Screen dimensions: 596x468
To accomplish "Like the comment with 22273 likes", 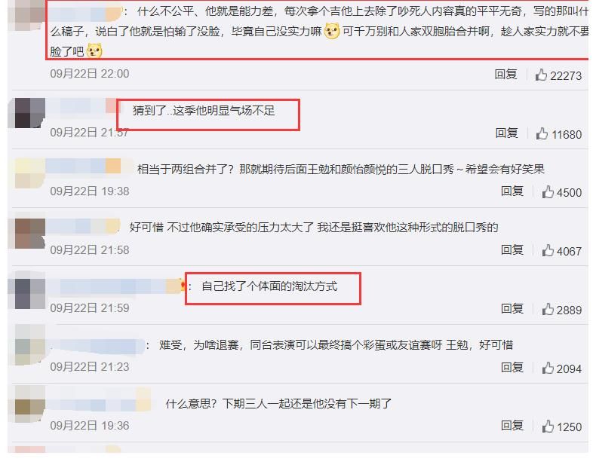I will (x=541, y=75).
